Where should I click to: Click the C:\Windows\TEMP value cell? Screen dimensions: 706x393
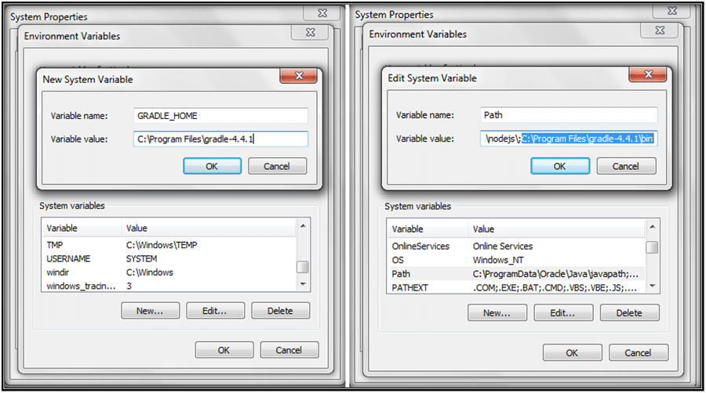(162, 245)
